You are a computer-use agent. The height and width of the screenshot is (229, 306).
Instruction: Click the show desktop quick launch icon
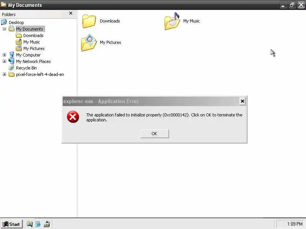[38, 224]
